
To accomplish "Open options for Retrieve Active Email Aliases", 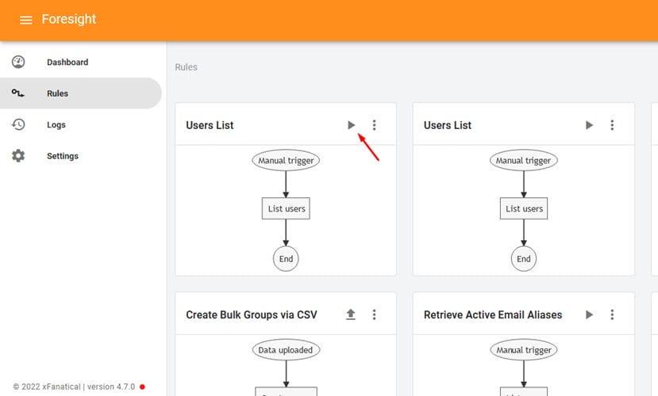I will point(612,314).
